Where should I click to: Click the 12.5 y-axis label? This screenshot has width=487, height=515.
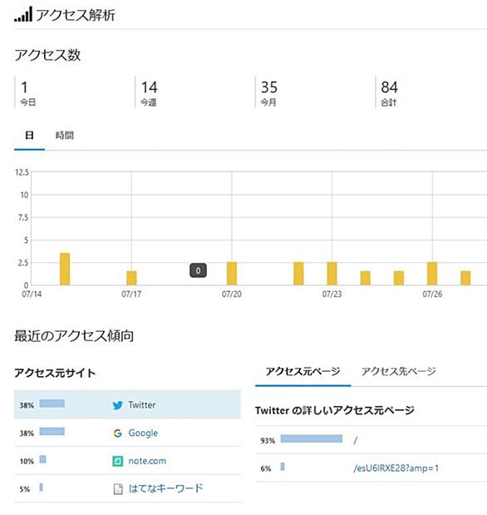[22, 172]
